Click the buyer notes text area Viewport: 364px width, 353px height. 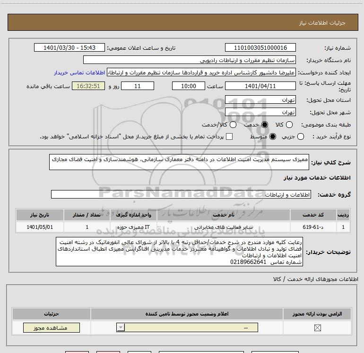coord(179,252)
